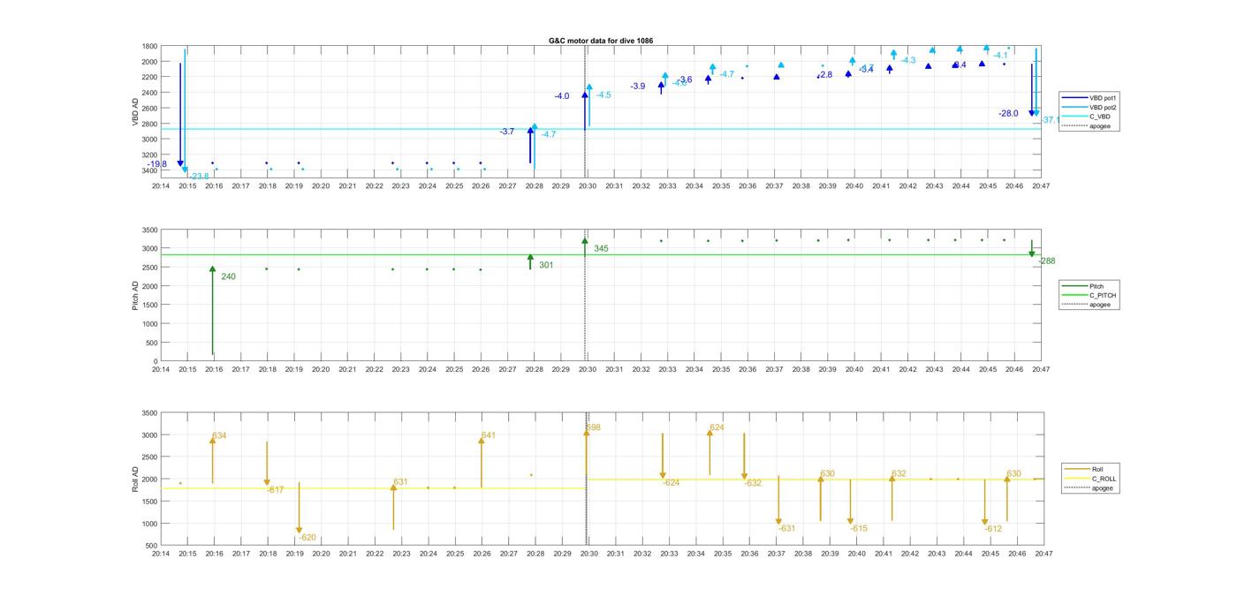Click the -4.0 VBD data label

point(562,96)
